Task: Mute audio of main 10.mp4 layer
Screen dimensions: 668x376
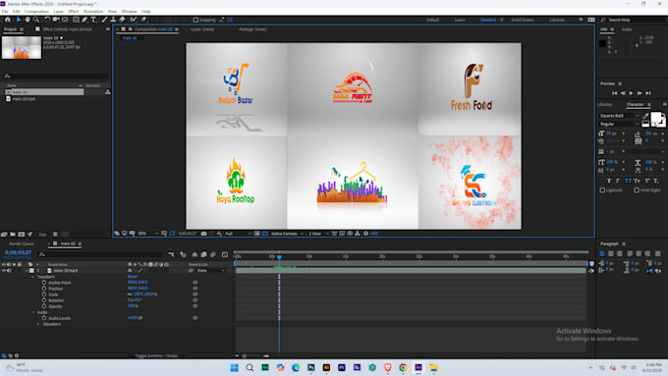Action: [x=9, y=270]
